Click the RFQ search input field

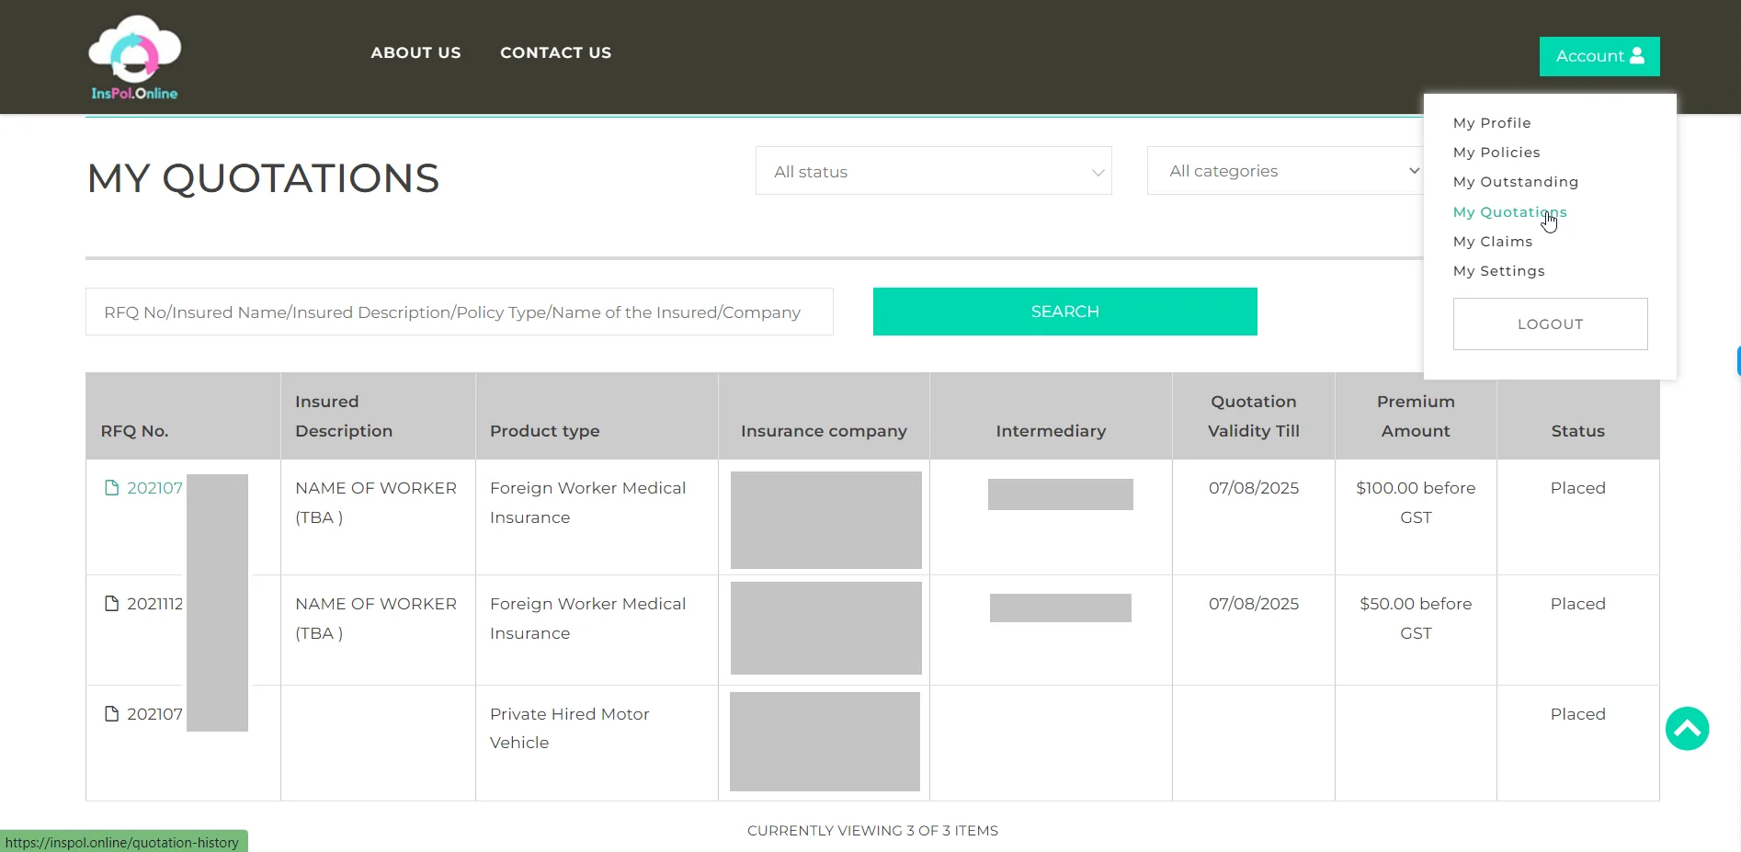tap(459, 312)
